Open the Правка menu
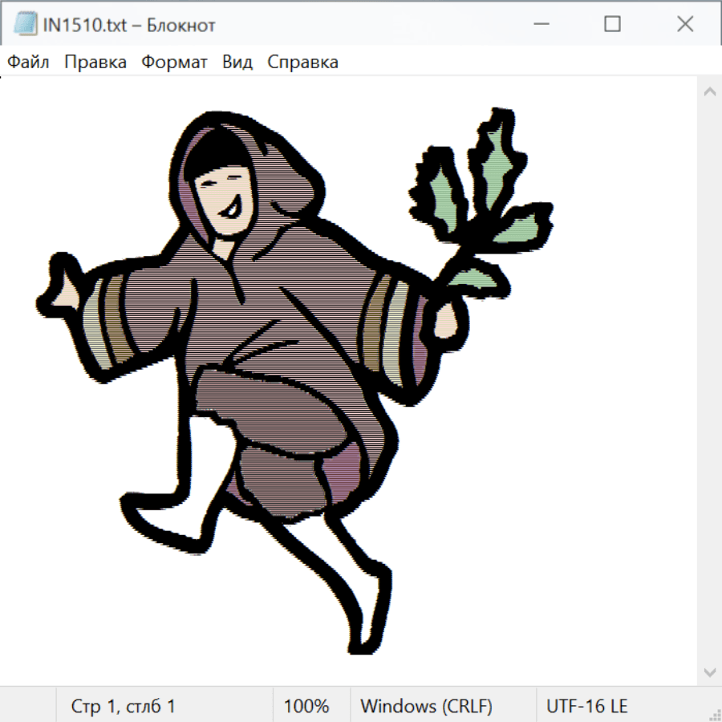The image size is (722, 722). [x=95, y=63]
